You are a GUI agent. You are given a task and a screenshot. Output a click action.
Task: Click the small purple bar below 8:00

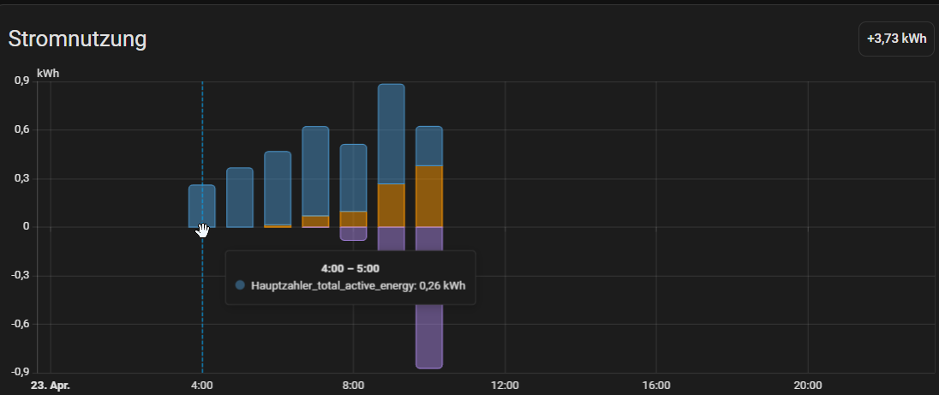pyautogui.click(x=353, y=233)
